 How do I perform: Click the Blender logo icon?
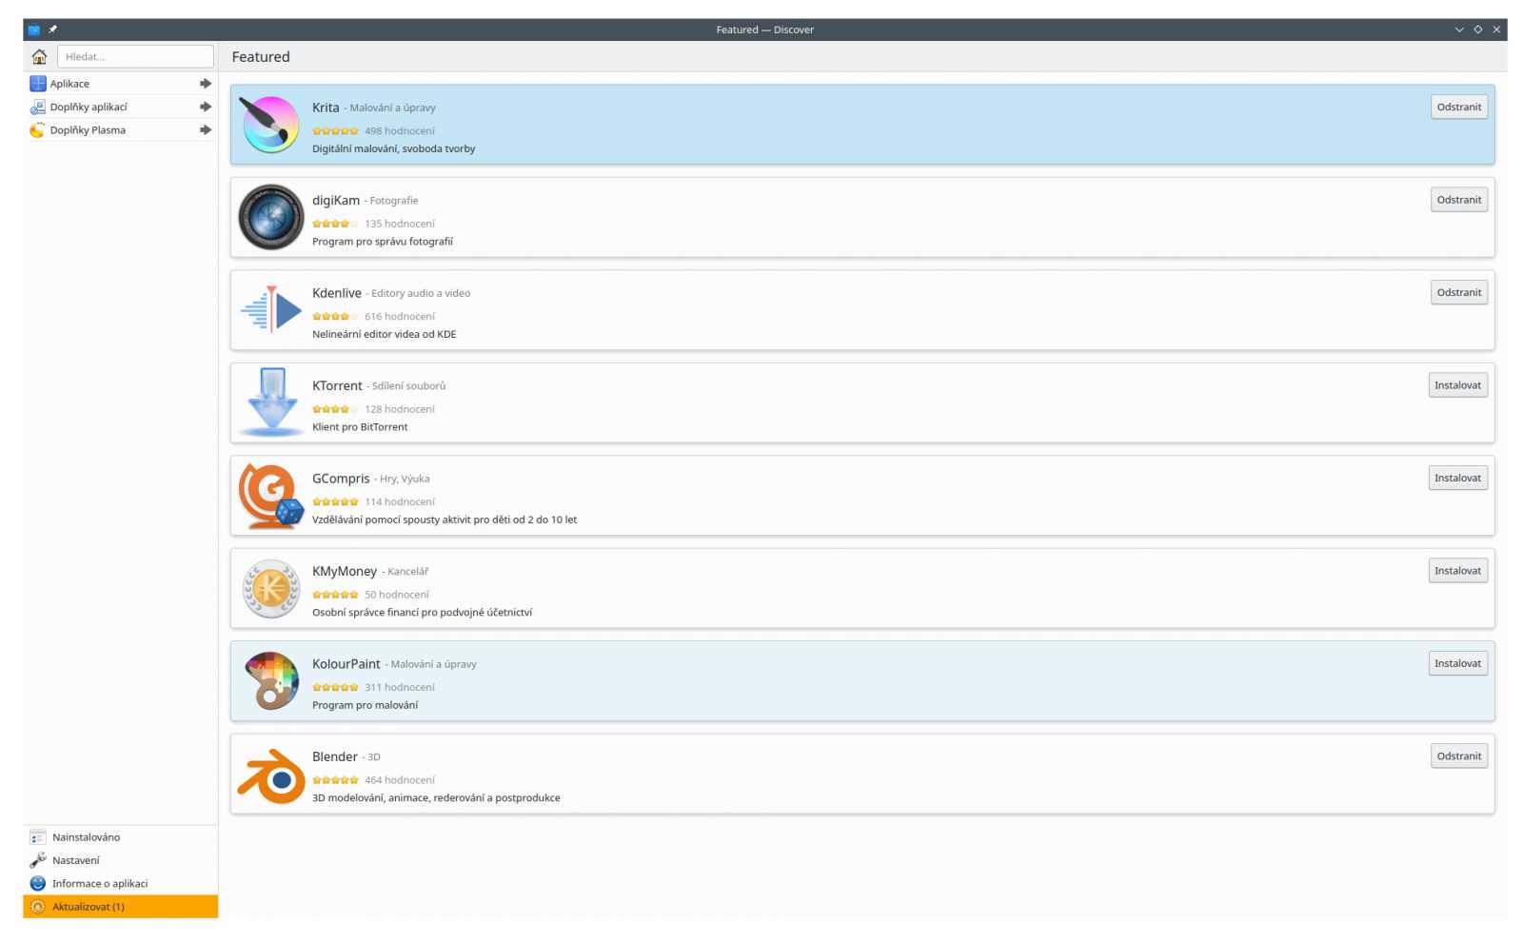pos(271,775)
